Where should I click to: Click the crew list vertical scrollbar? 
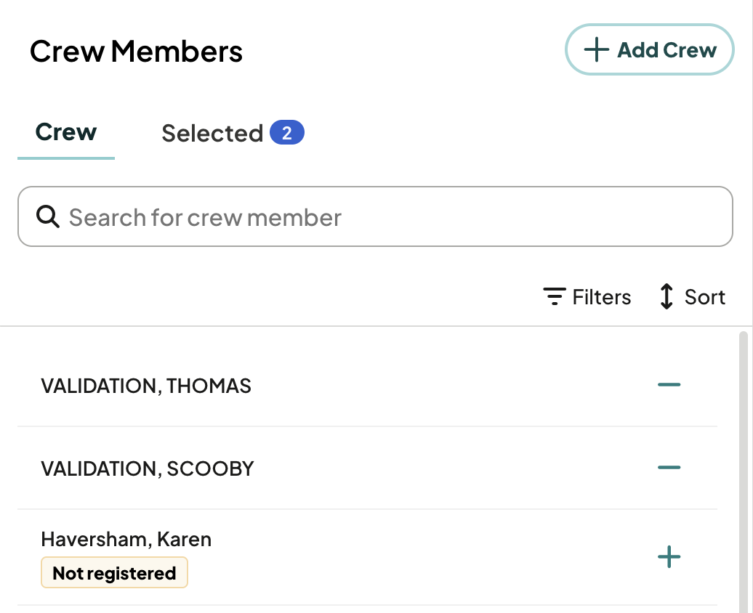(x=744, y=472)
